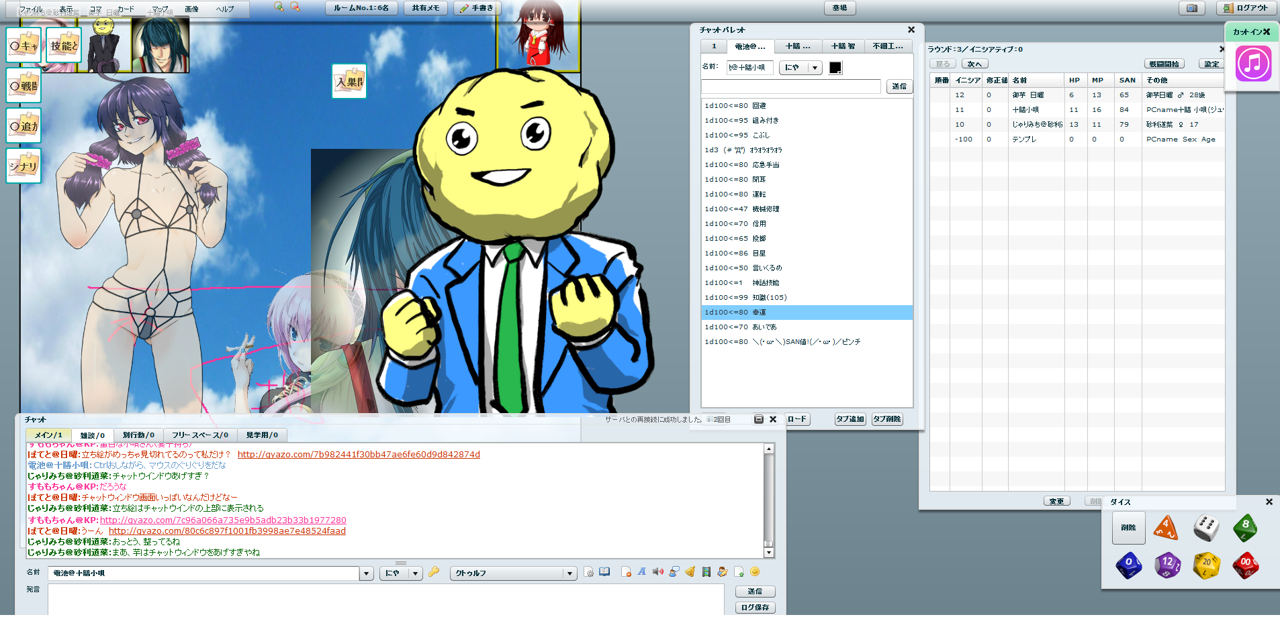The width and height of the screenshot is (1280, 617).
Task: Click the 発言 message input box
Action: pyautogui.click(x=386, y=599)
